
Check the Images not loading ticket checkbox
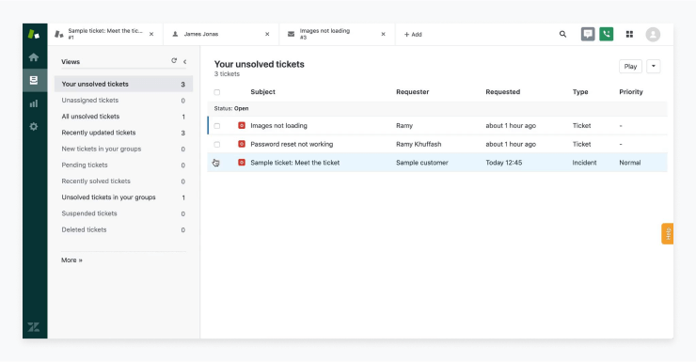(x=217, y=126)
